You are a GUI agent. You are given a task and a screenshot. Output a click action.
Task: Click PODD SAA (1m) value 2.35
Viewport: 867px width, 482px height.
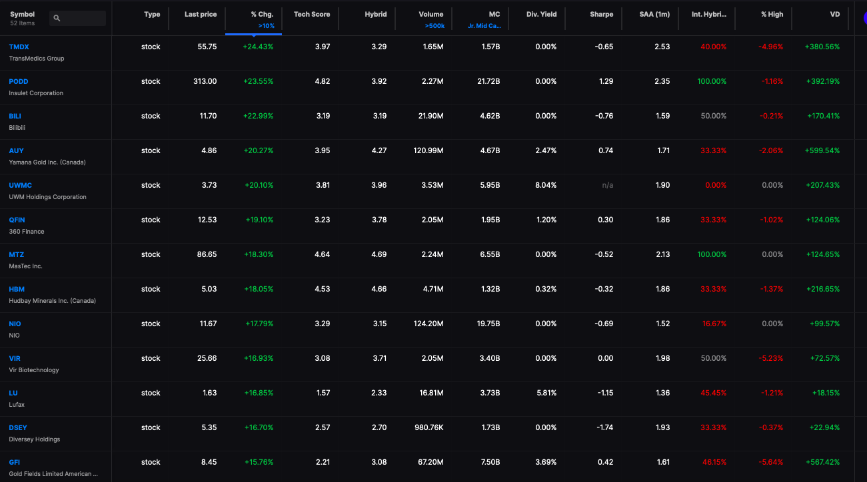click(x=662, y=81)
